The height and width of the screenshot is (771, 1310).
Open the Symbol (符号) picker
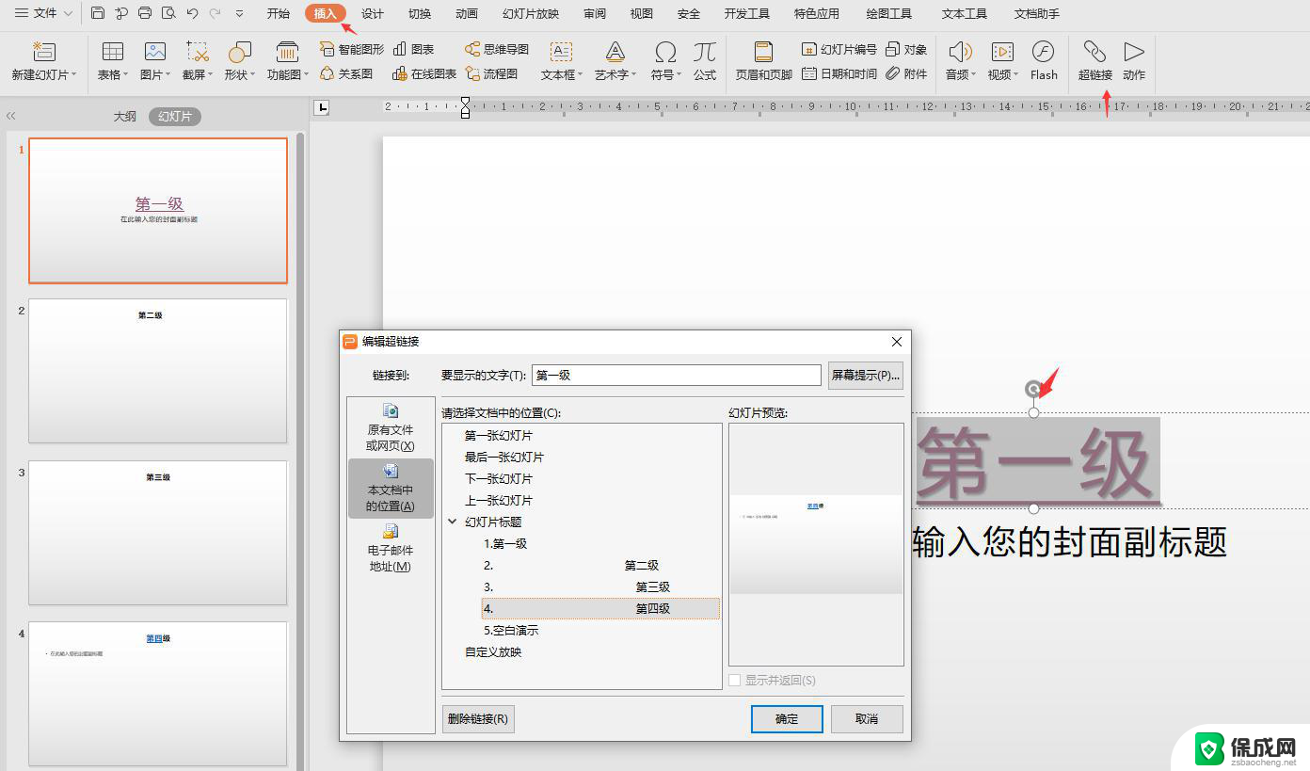[x=665, y=61]
